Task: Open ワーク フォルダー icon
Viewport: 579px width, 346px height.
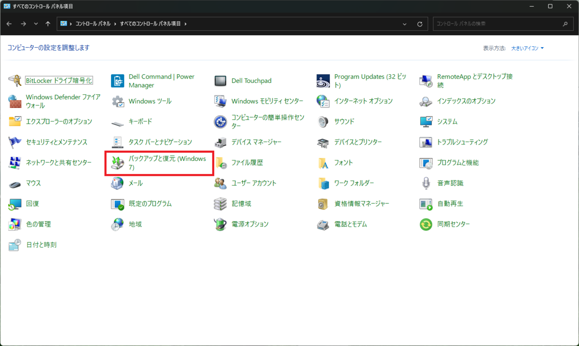Action: click(x=323, y=183)
